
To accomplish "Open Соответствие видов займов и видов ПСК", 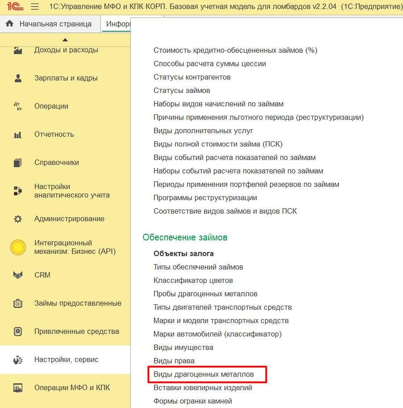I will (x=225, y=211).
